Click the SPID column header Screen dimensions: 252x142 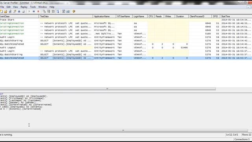[216, 17]
